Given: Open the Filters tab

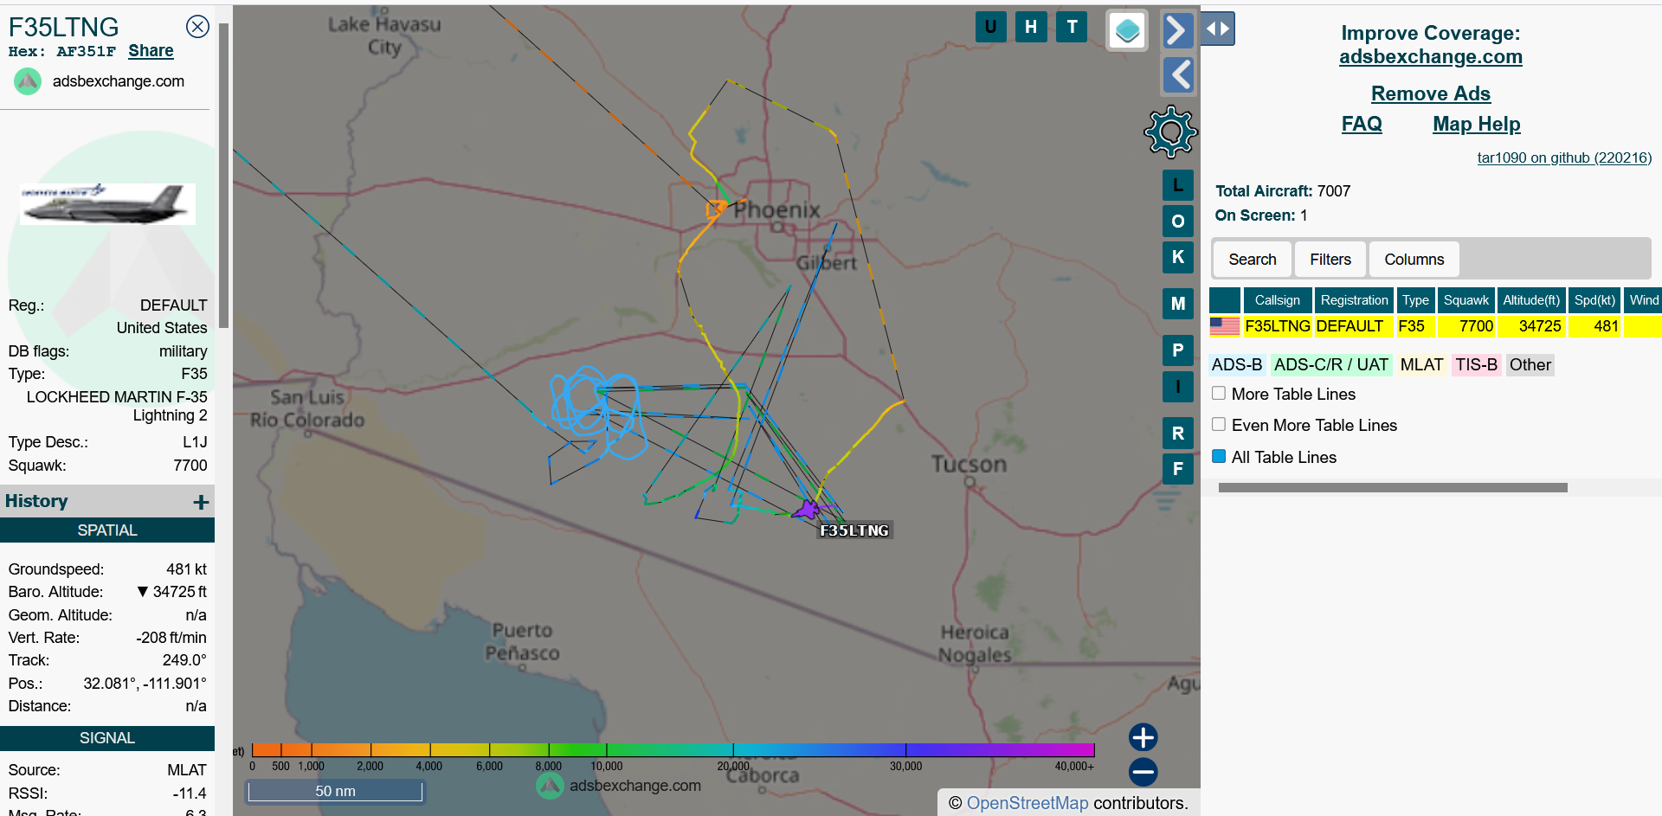Looking at the screenshot, I should point(1330,260).
